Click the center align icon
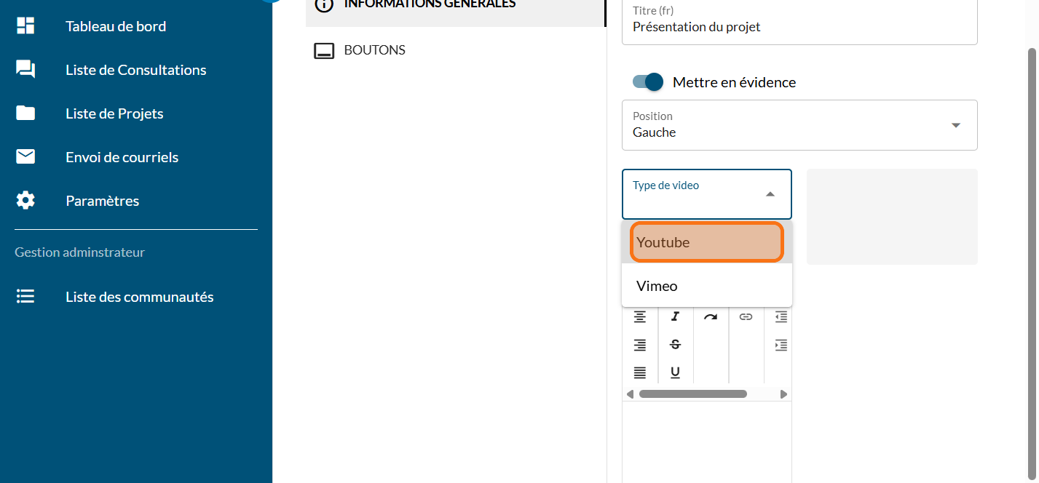The width and height of the screenshot is (1039, 483). 639,316
